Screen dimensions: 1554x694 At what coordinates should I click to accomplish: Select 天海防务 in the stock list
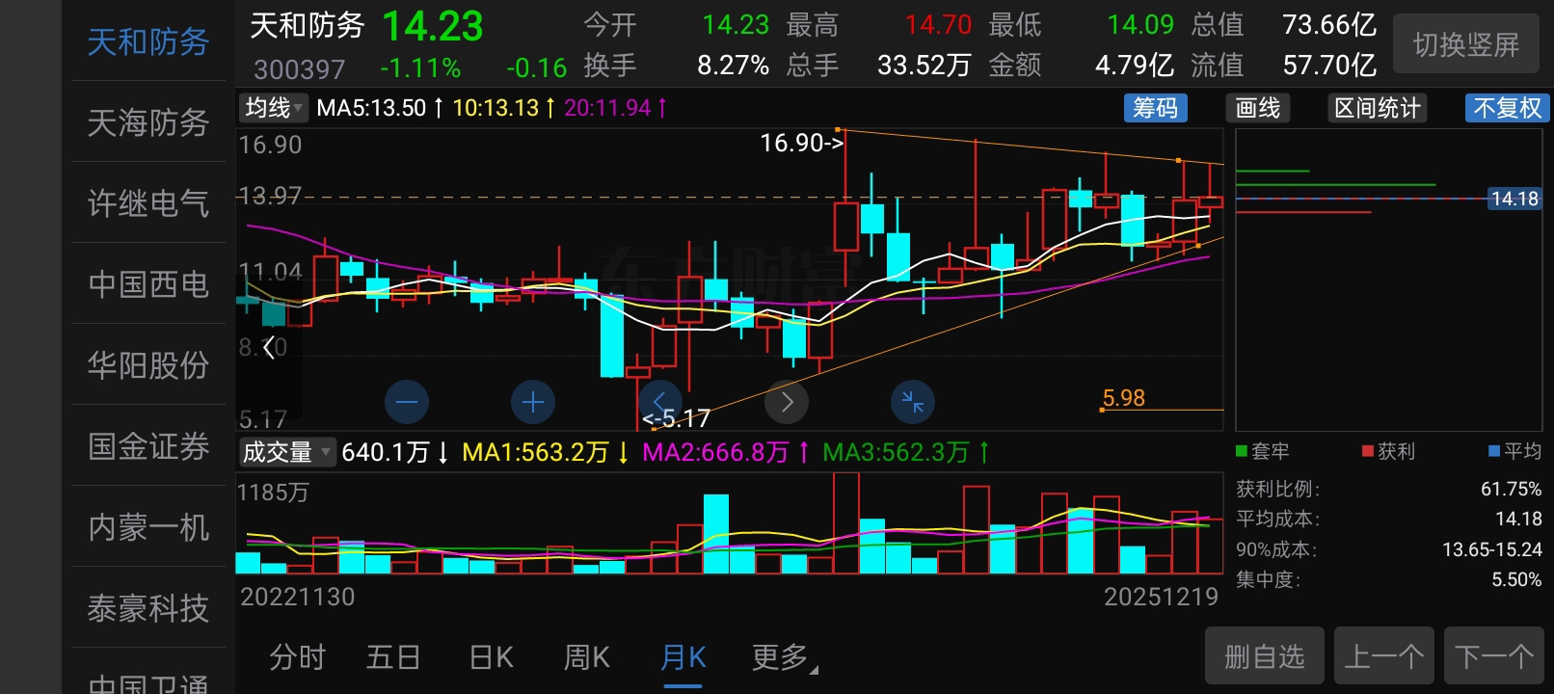(x=148, y=122)
